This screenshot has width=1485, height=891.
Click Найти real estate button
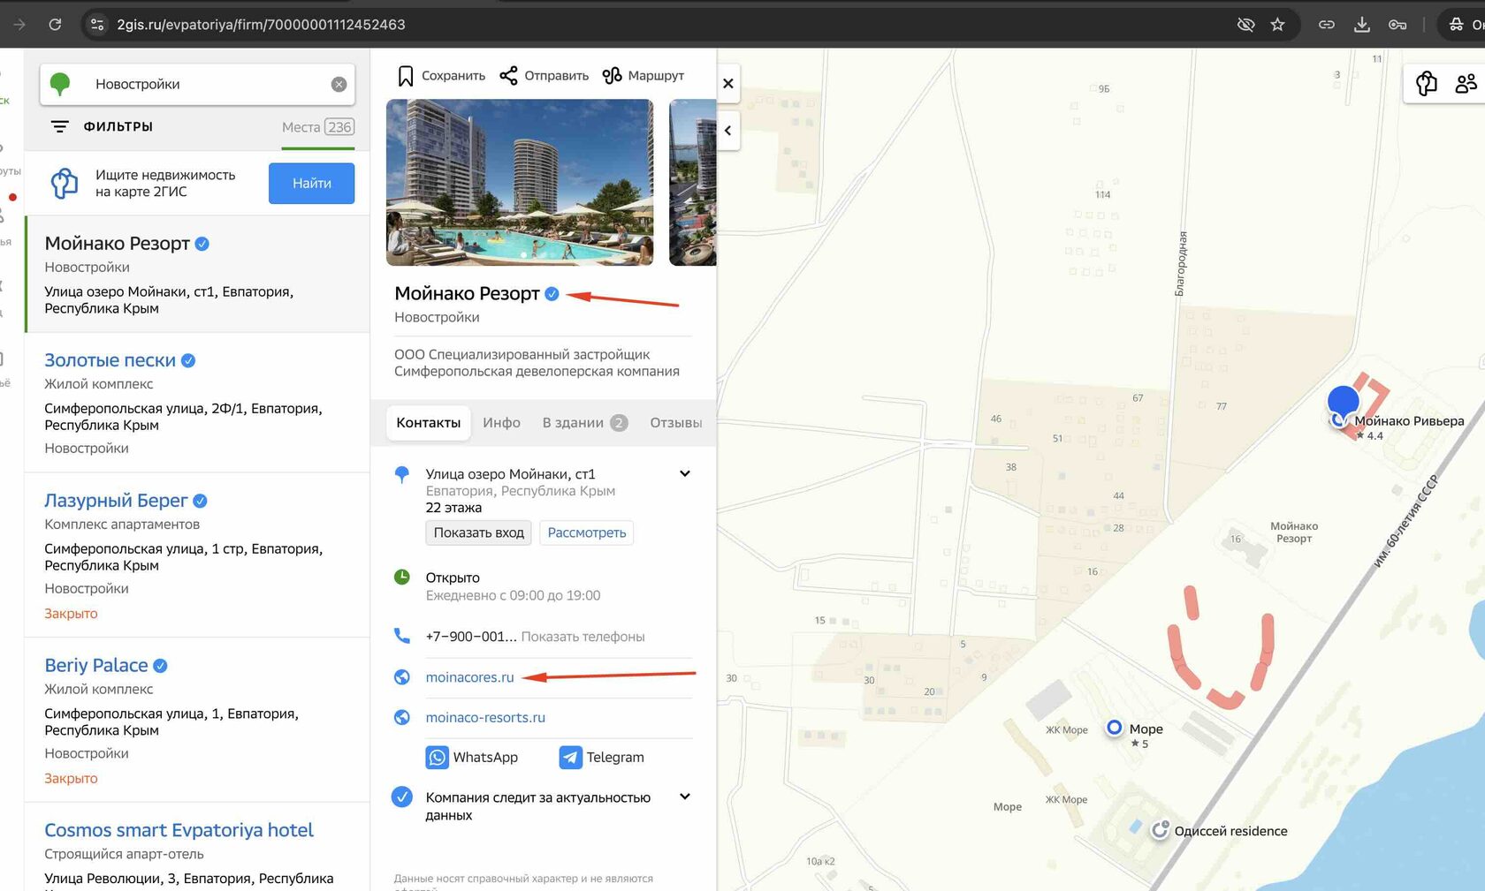pos(311,183)
